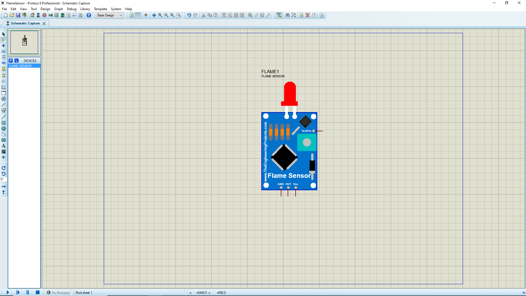Open the Library menu
Image resolution: width=526 pixels, height=296 pixels.
[x=85, y=9]
